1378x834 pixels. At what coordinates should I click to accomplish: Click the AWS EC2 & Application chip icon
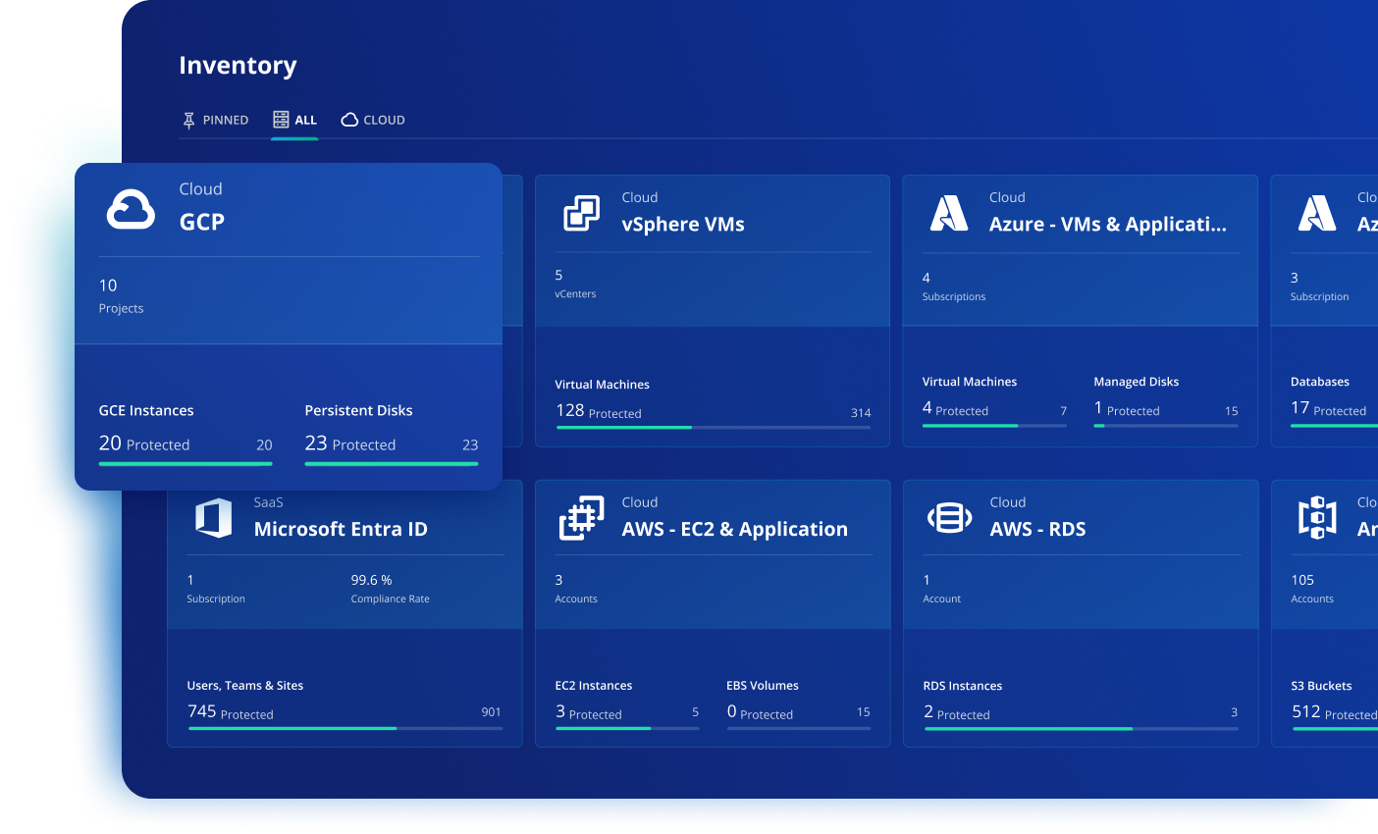point(582,517)
